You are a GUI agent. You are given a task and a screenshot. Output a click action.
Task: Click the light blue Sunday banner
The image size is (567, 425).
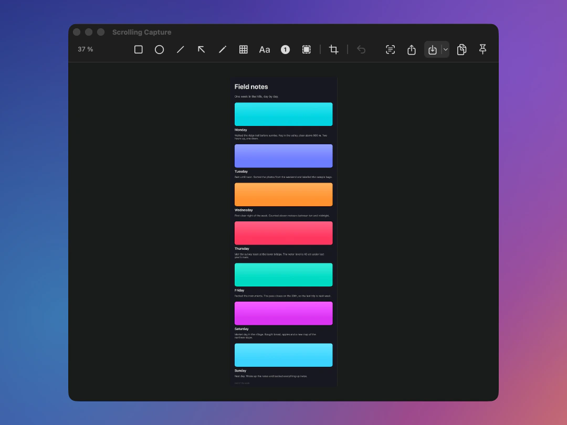click(x=283, y=355)
